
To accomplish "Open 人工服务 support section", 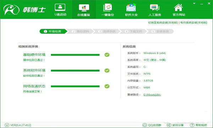I will coord(155,10).
